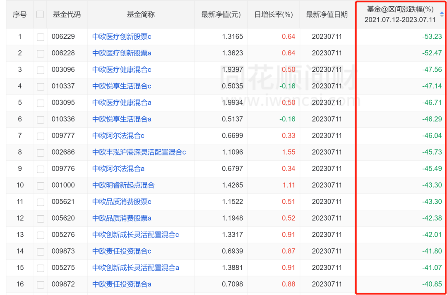The width and height of the screenshot is (447, 295).
Task: Select checkbox for fund 002686
Action: pos(41,152)
